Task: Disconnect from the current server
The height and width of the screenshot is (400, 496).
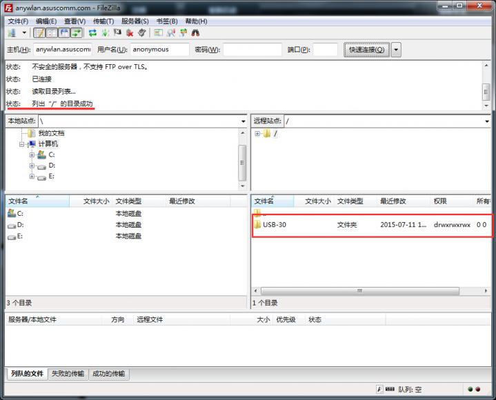Action: 130,33
